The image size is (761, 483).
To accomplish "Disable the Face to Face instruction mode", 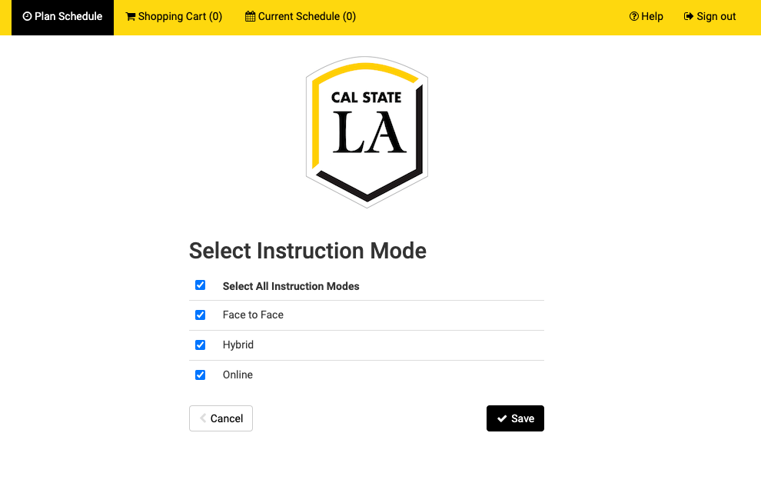I will click(200, 315).
